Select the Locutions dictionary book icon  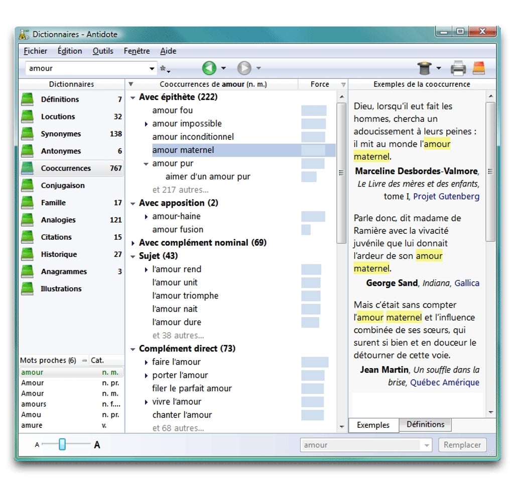pos(27,116)
